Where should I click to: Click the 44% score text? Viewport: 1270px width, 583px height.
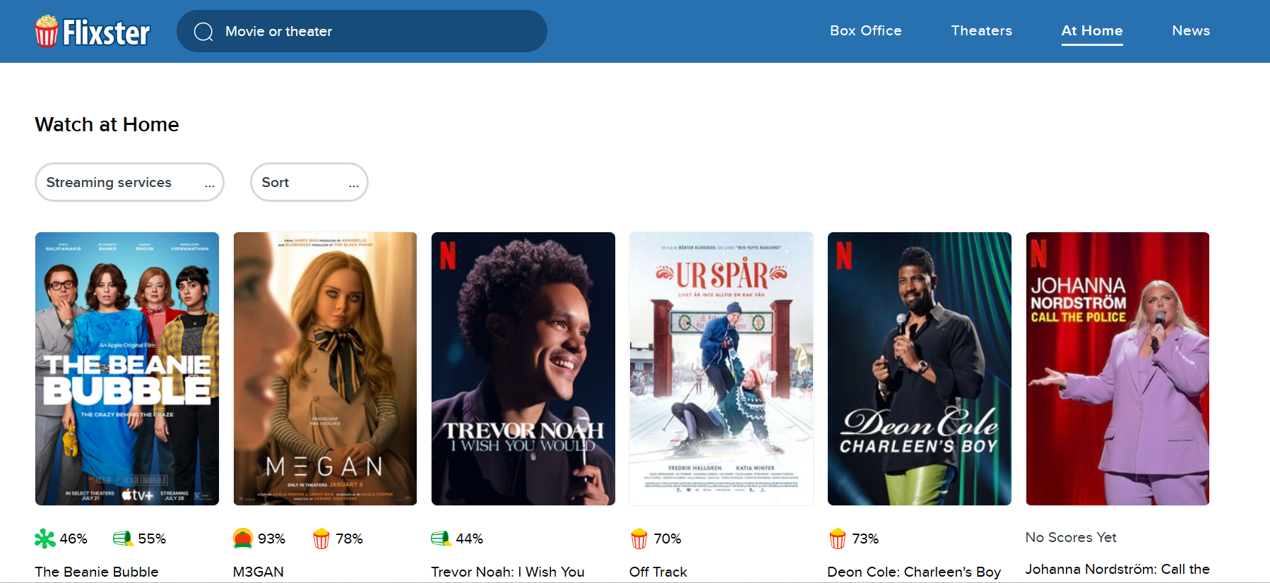470,539
